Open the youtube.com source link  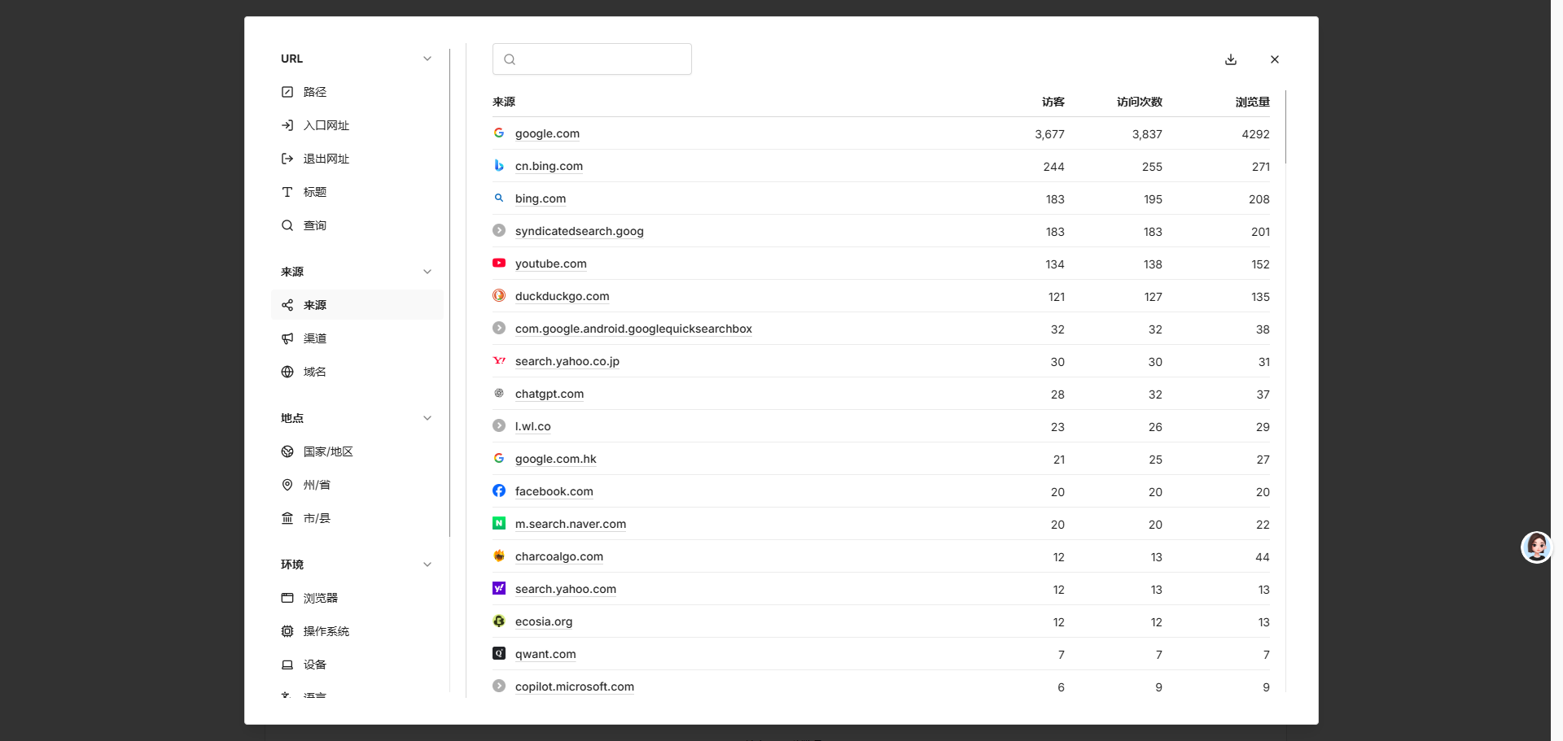[x=551, y=264]
